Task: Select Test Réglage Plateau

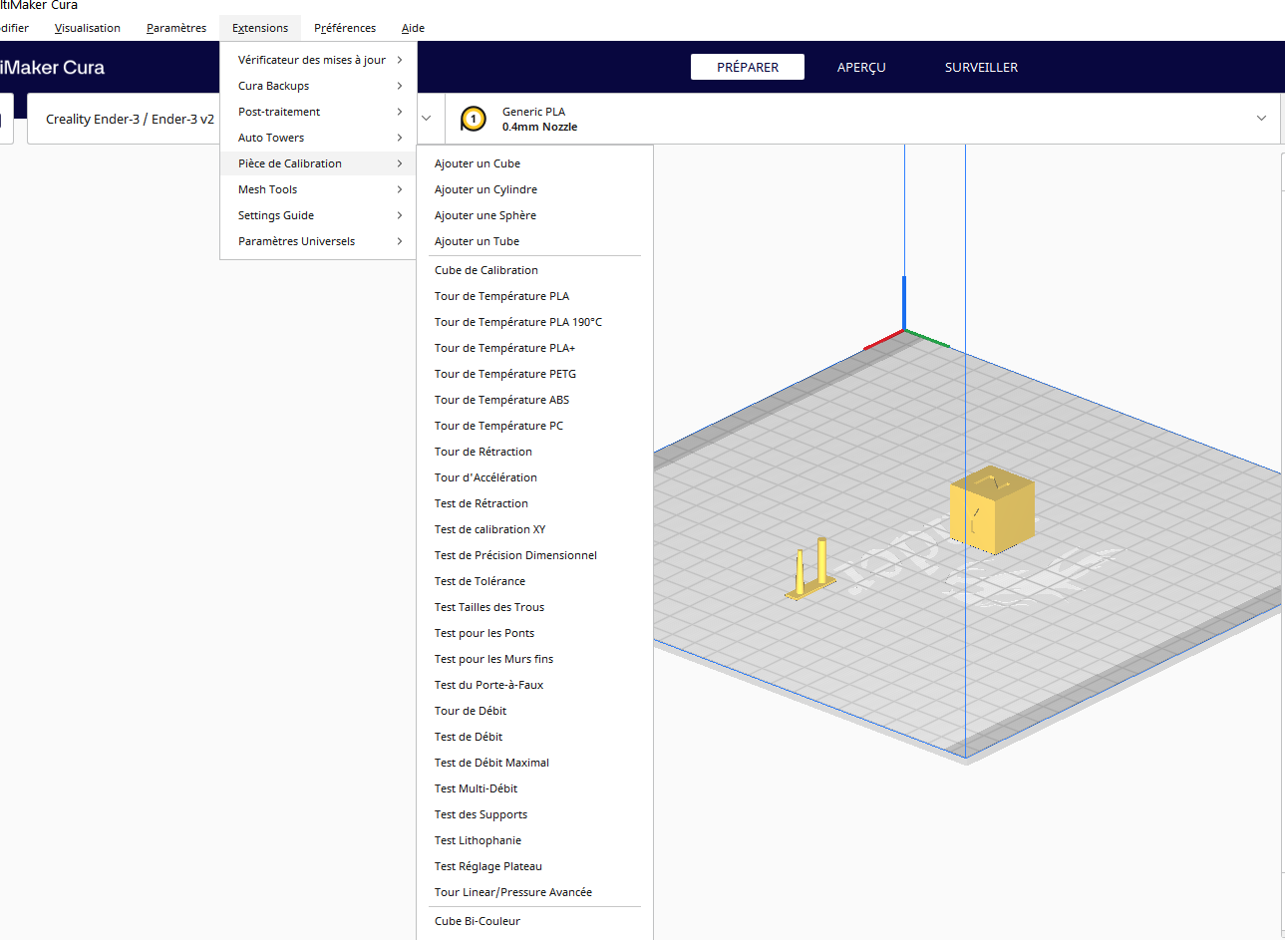Action: pos(534,866)
